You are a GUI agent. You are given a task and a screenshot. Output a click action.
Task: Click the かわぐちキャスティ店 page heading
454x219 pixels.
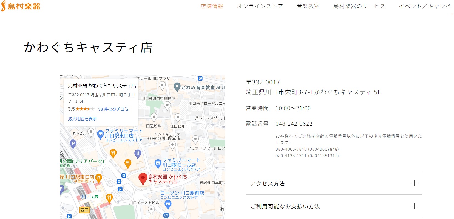point(88,47)
